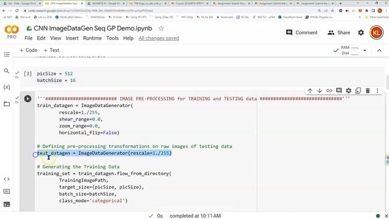Viewport: 389px width, 219px height.
Task: Go to the Colab PRO home logo
Action: pyautogui.click(x=12, y=32)
